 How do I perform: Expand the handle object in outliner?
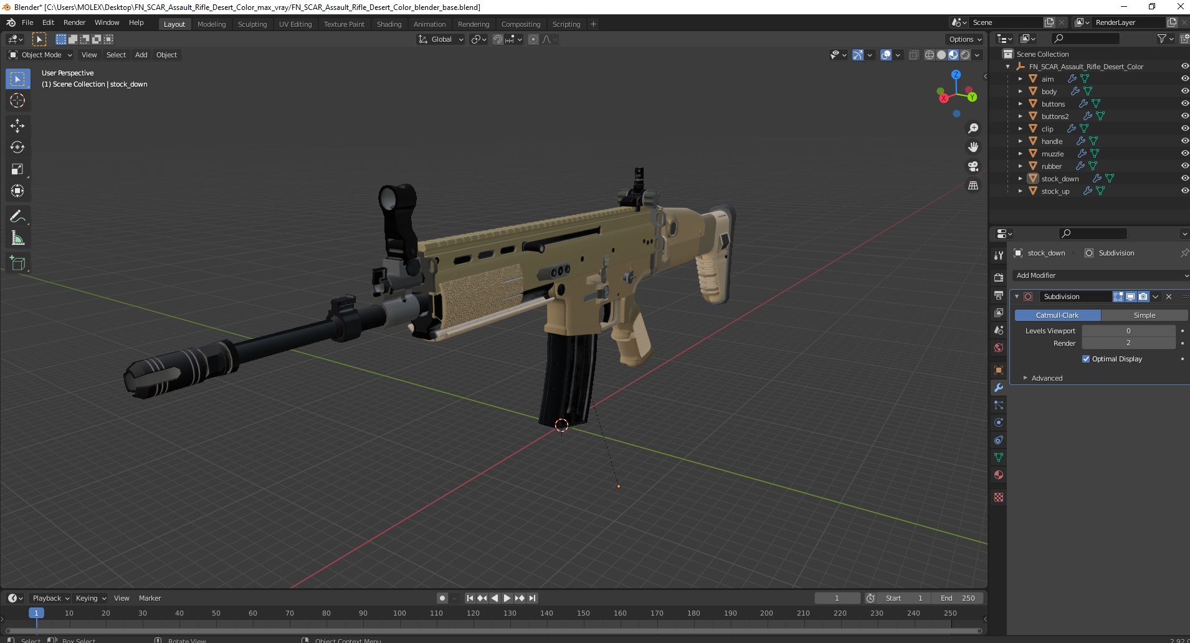[1020, 141]
